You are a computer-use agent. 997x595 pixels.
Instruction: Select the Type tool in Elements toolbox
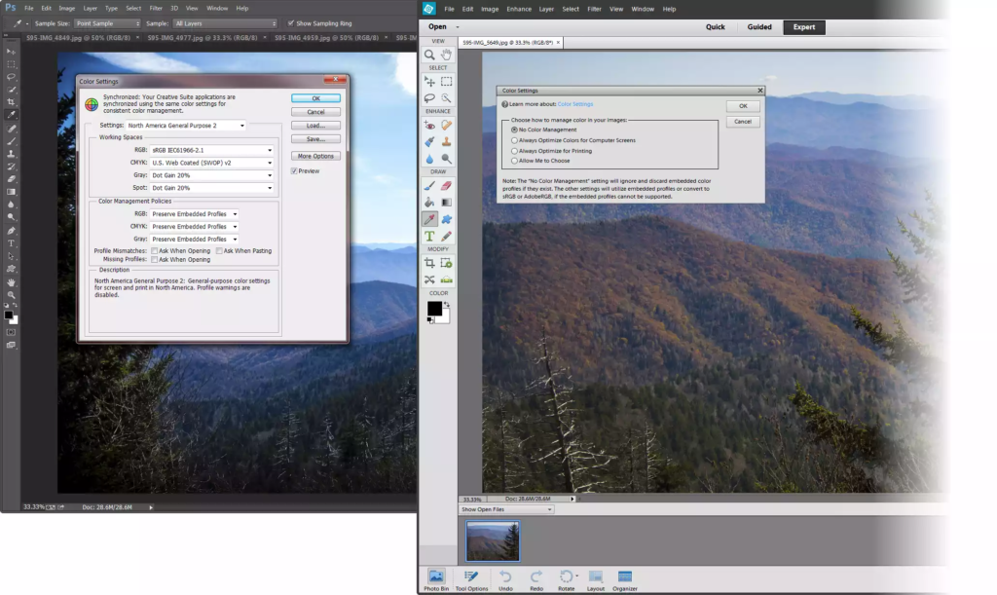tap(429, 236)
